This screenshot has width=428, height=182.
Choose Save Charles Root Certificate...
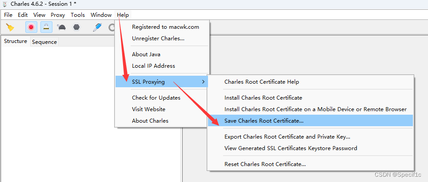[310, 120]
